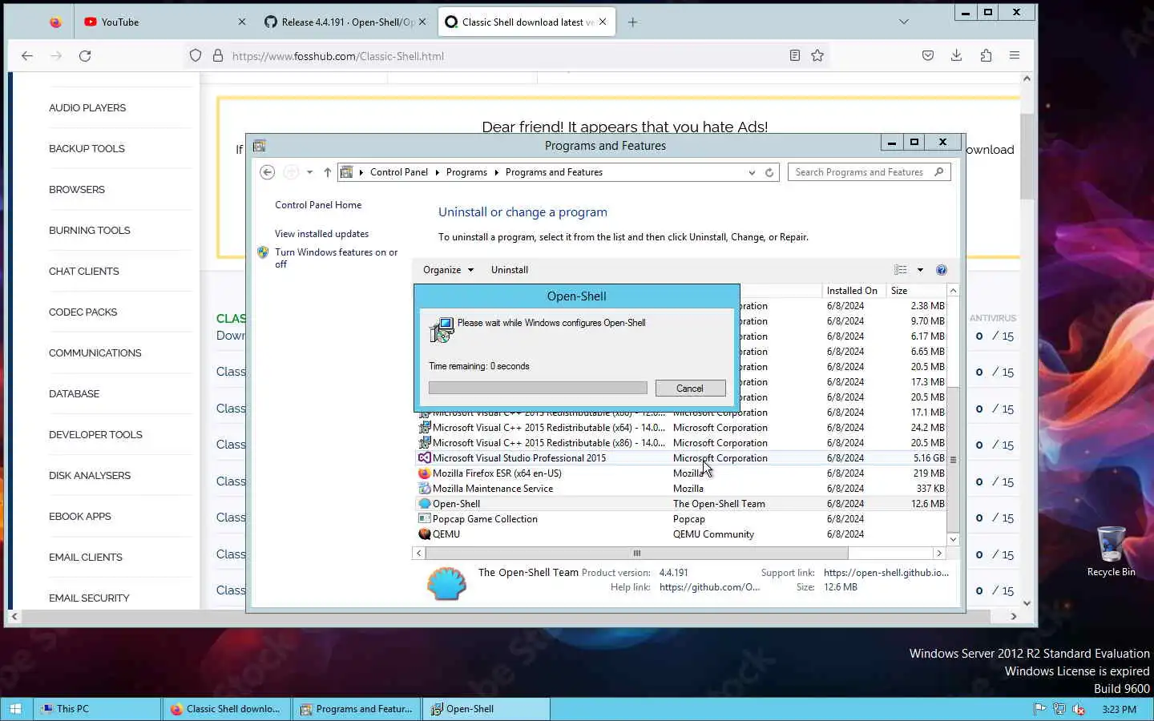Select the Open-Shell program row

click(681, 504)
